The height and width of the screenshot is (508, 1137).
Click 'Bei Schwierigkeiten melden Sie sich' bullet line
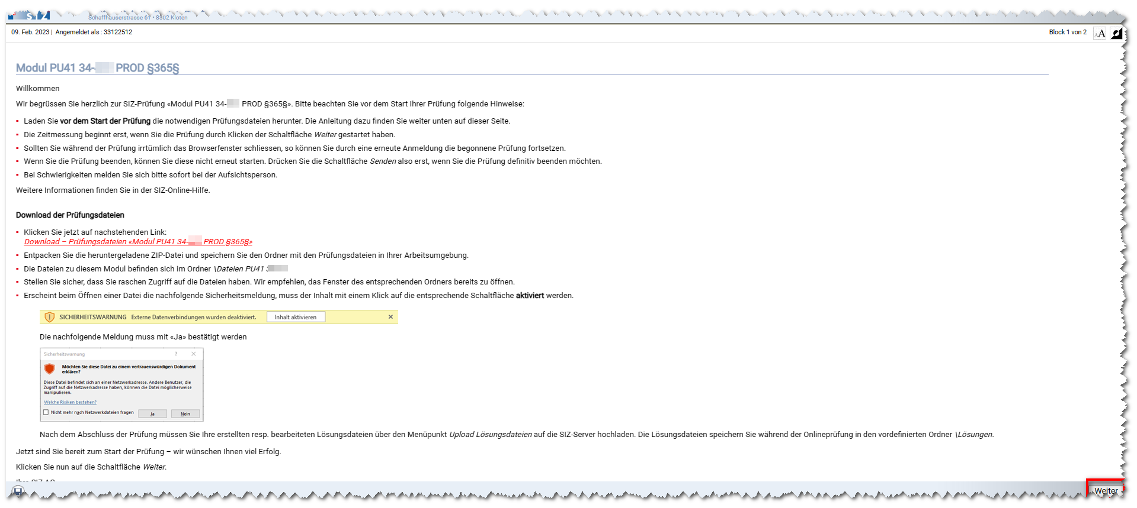[x=150, y=175]
